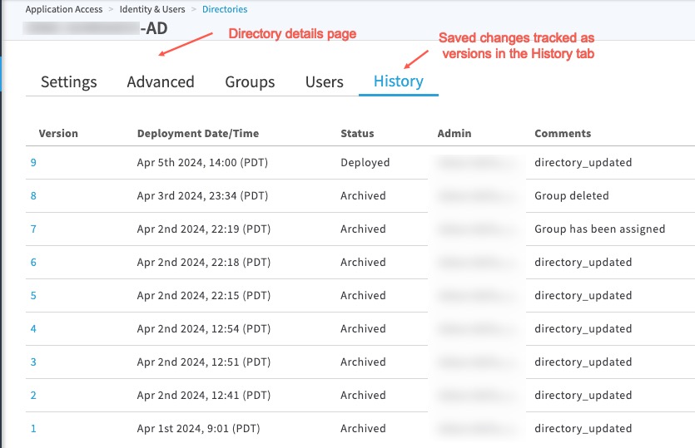Screen dimensions: 695x448
Task: Open version 9 deployed entry
Action: click(33, 163)
